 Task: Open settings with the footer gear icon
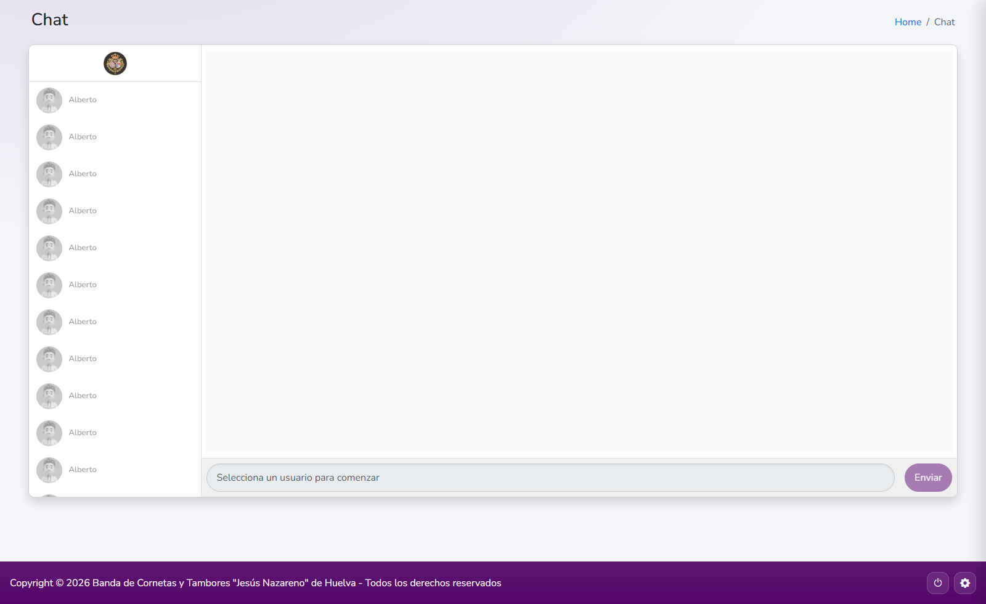(x=964, y=582)
